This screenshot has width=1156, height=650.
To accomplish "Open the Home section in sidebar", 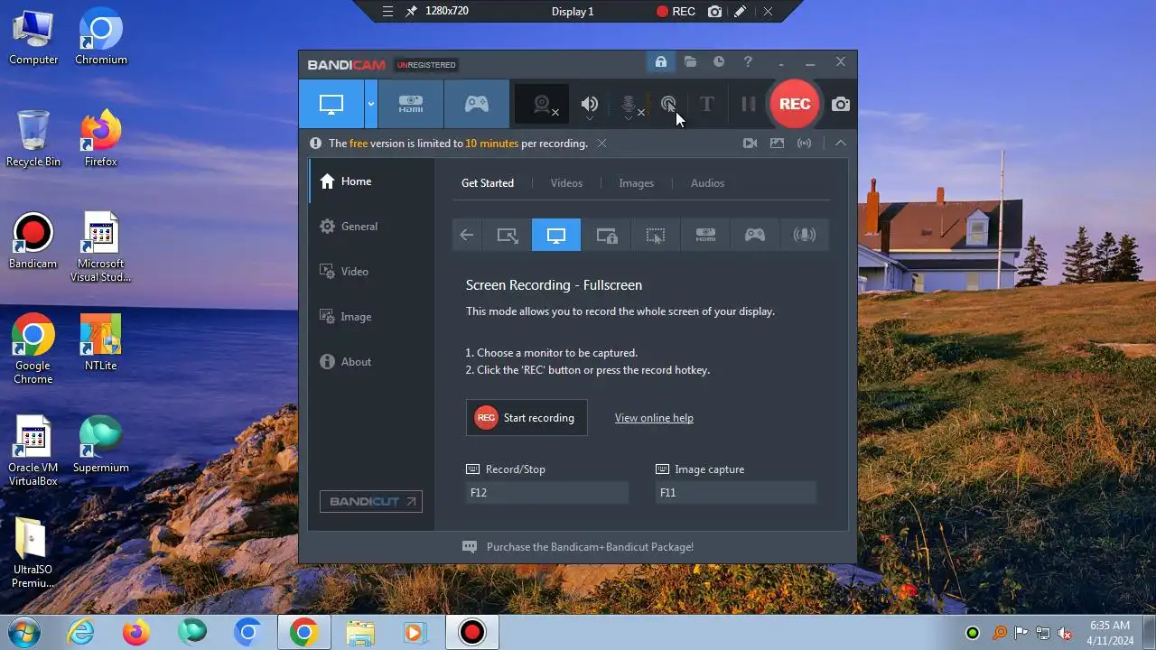I will (x=371, y=181).
